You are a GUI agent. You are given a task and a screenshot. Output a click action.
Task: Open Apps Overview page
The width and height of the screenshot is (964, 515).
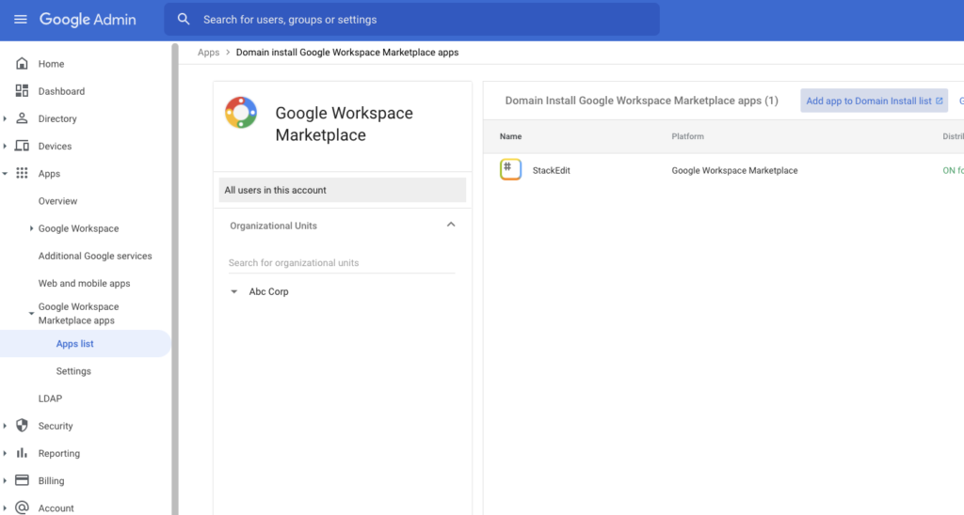pos(57,201)
